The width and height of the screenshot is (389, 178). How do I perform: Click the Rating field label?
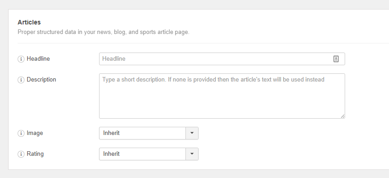click(x=35, y=154)
